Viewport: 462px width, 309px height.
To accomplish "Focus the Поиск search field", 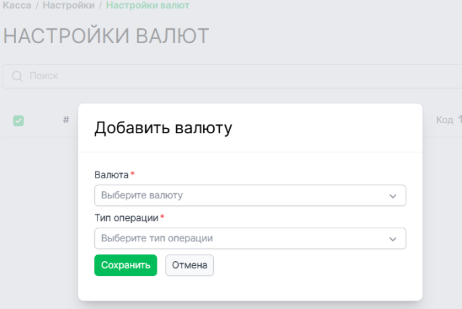I will 233,76.
